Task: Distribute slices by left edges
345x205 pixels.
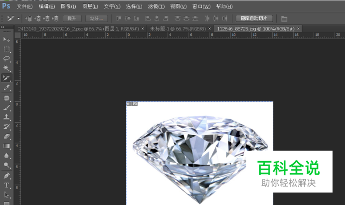Action: click(207, 18)
